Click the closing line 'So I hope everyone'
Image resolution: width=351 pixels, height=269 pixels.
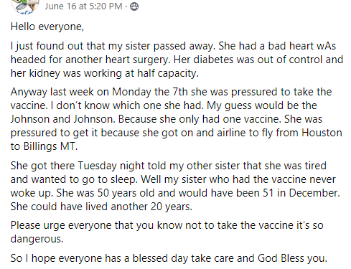coord(169,258)
